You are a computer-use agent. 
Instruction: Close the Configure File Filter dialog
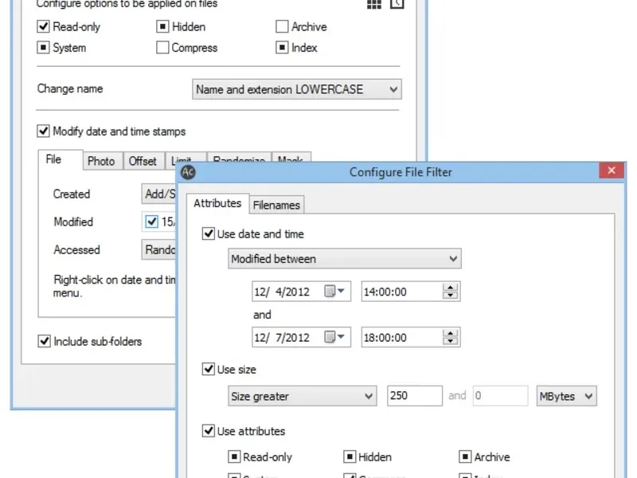click(x=612, y=170)
